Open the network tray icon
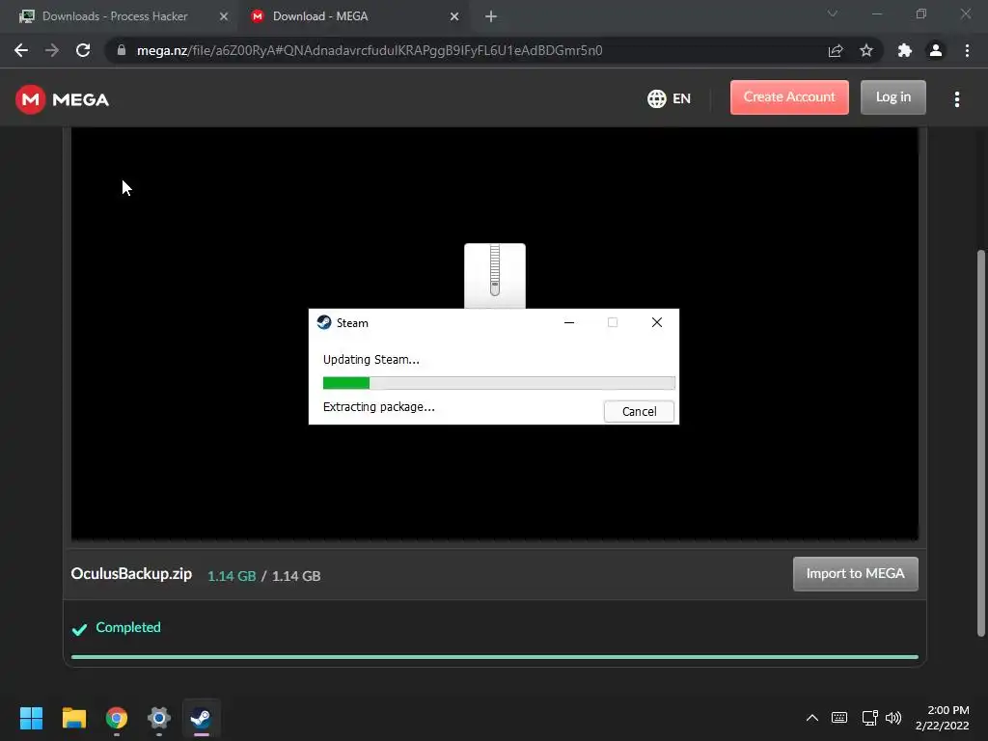The height and width of the screenshot is (741, 988). pos(869,718)
